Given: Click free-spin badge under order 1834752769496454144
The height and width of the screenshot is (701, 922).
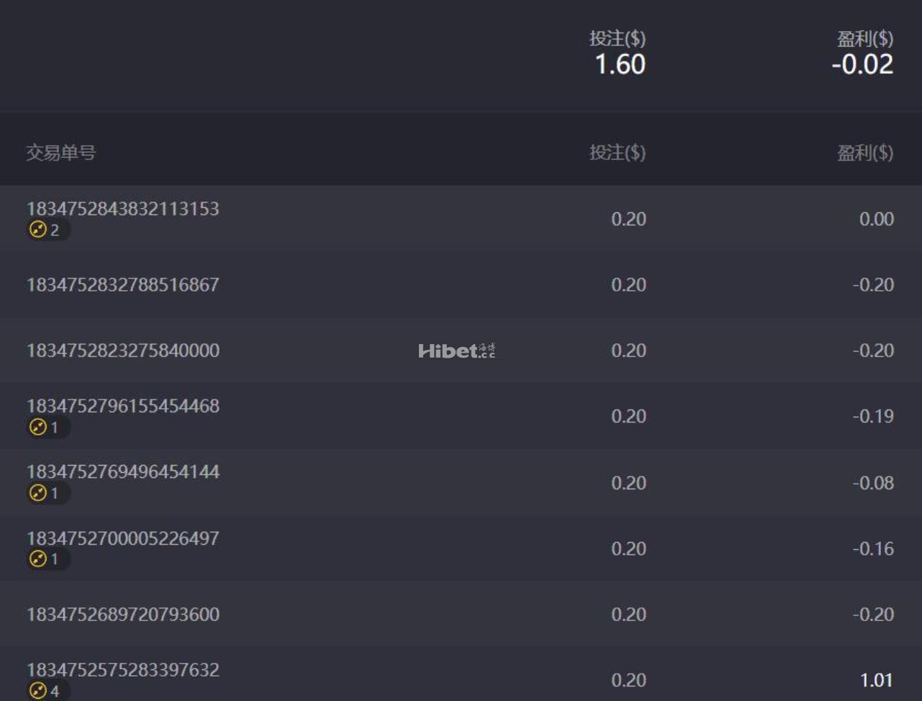Looking at the screenshot, I should pos(45,493).
